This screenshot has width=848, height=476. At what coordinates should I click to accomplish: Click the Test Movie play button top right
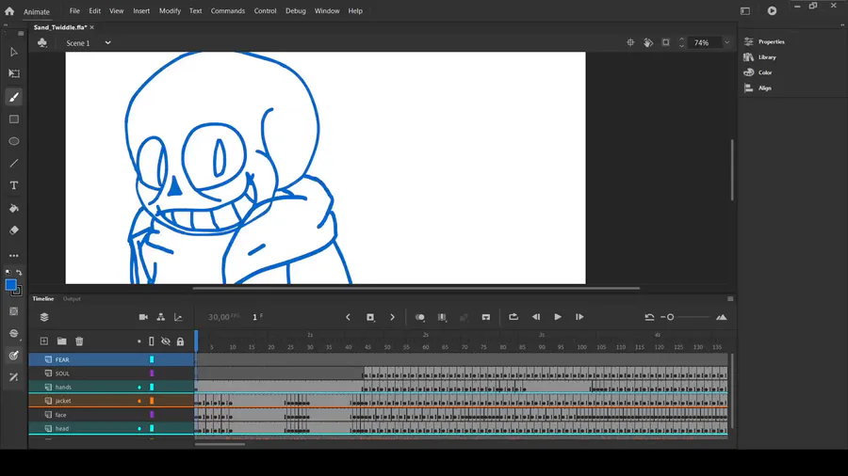click(773, 10)
